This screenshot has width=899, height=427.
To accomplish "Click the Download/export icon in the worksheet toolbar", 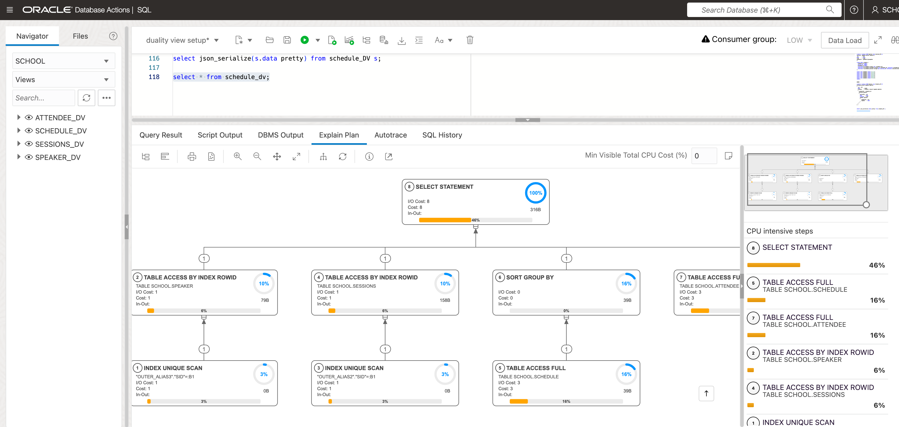I will tap(402, 40).
